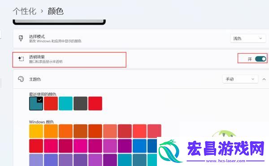This screenshot has height=166, width=269.
Task: Choose the first third-row lavender swatch
Action: coord(36,160)
